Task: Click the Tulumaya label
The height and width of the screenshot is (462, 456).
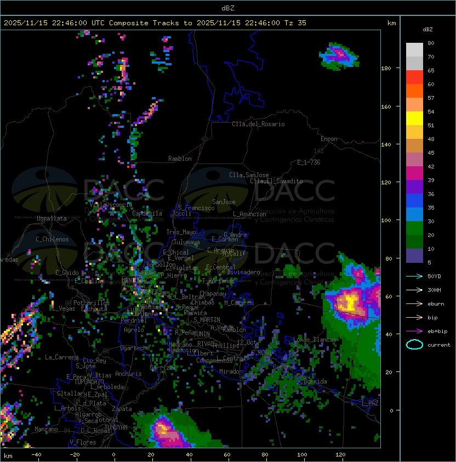Action: point(187,242)
